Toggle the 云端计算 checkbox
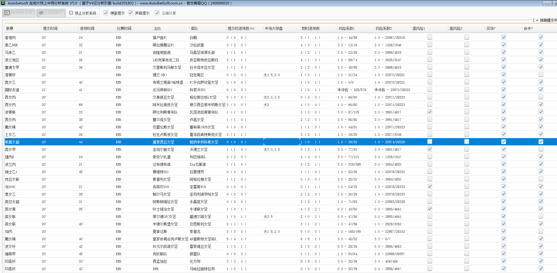 coord(157,13)
